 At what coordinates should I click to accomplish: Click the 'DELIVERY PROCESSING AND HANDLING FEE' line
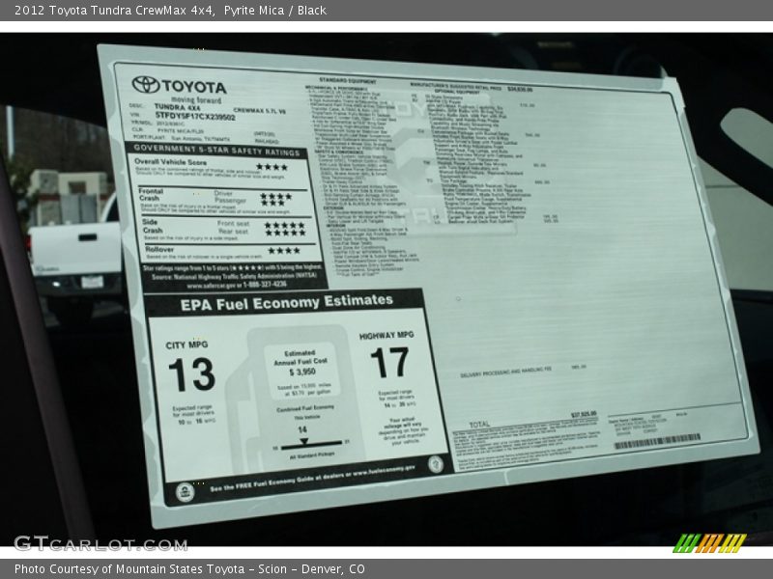(505, 372)
